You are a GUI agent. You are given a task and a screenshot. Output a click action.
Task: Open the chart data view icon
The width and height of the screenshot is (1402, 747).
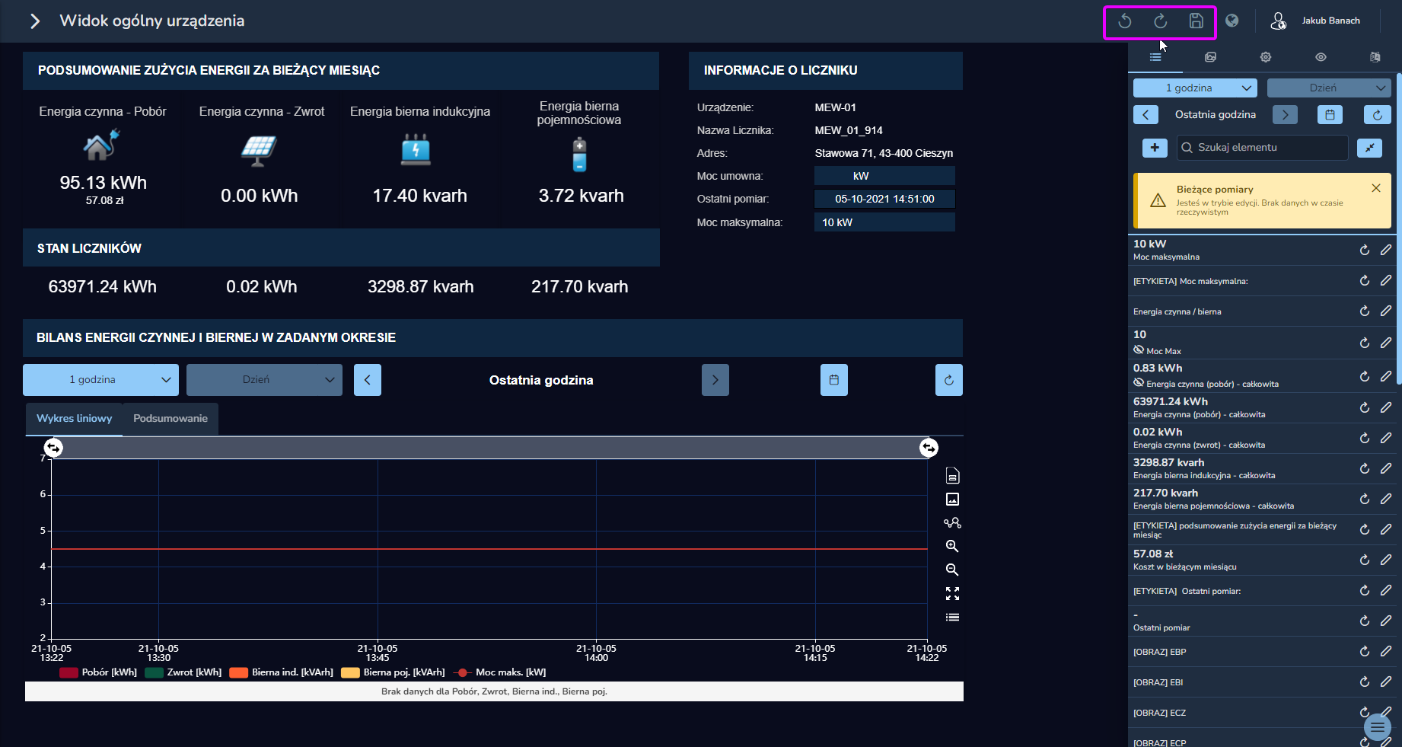(952, 476)
